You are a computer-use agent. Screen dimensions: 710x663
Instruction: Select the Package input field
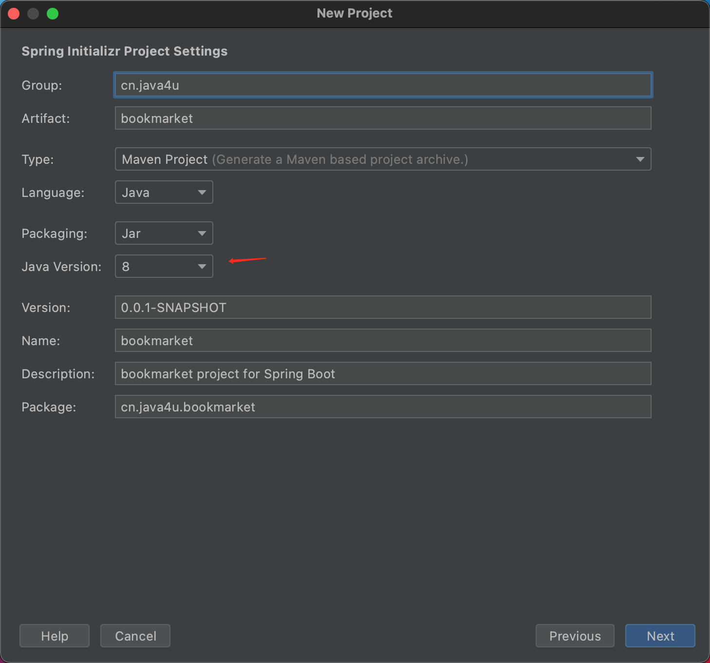[x=383, y=407]
